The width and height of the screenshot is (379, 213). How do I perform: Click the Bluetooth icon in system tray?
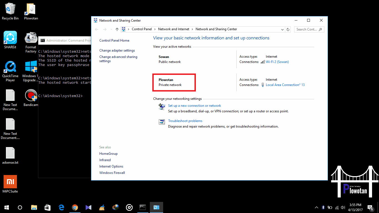pyautogui.click(x=323, y=207)
